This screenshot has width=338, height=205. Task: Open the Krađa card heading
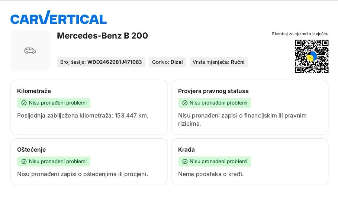click(186, 150)
